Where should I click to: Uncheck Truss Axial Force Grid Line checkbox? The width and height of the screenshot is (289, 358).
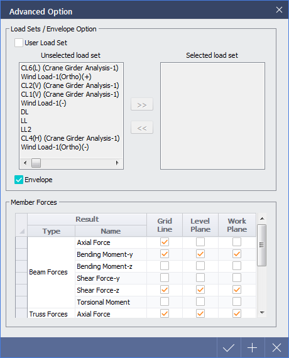pyautogui.click(x=165, y=313)
